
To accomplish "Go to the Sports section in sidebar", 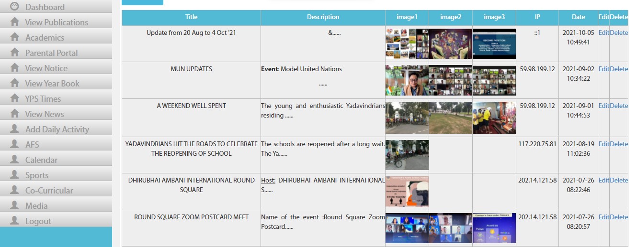I will [x=37, y=175].
